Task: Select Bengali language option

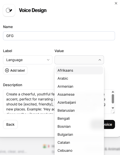Action: coord(79,118)
